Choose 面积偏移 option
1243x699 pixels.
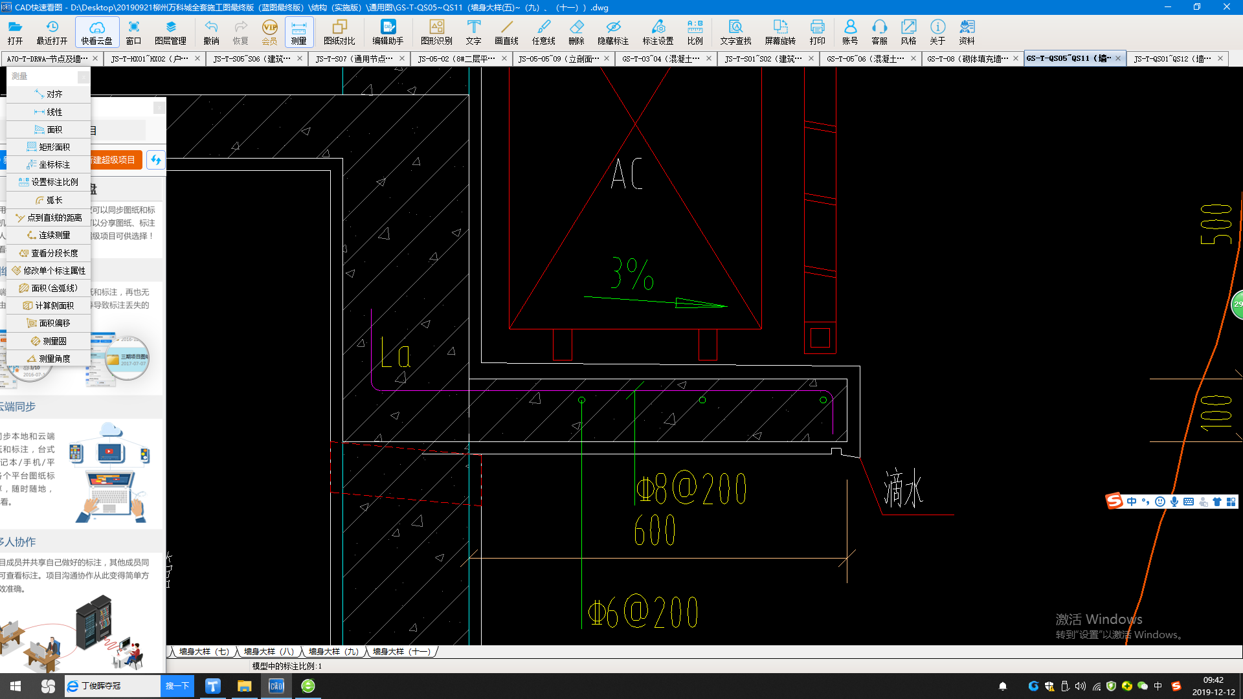[49, 323]
